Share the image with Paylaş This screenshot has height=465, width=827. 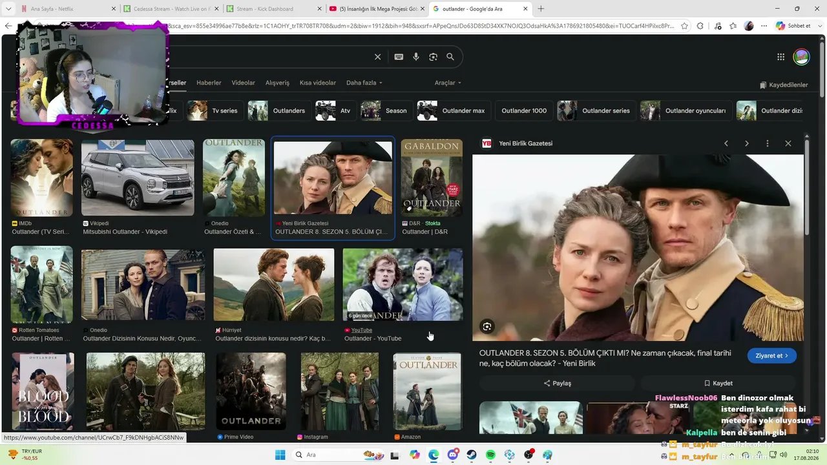(x=557, y=383)
